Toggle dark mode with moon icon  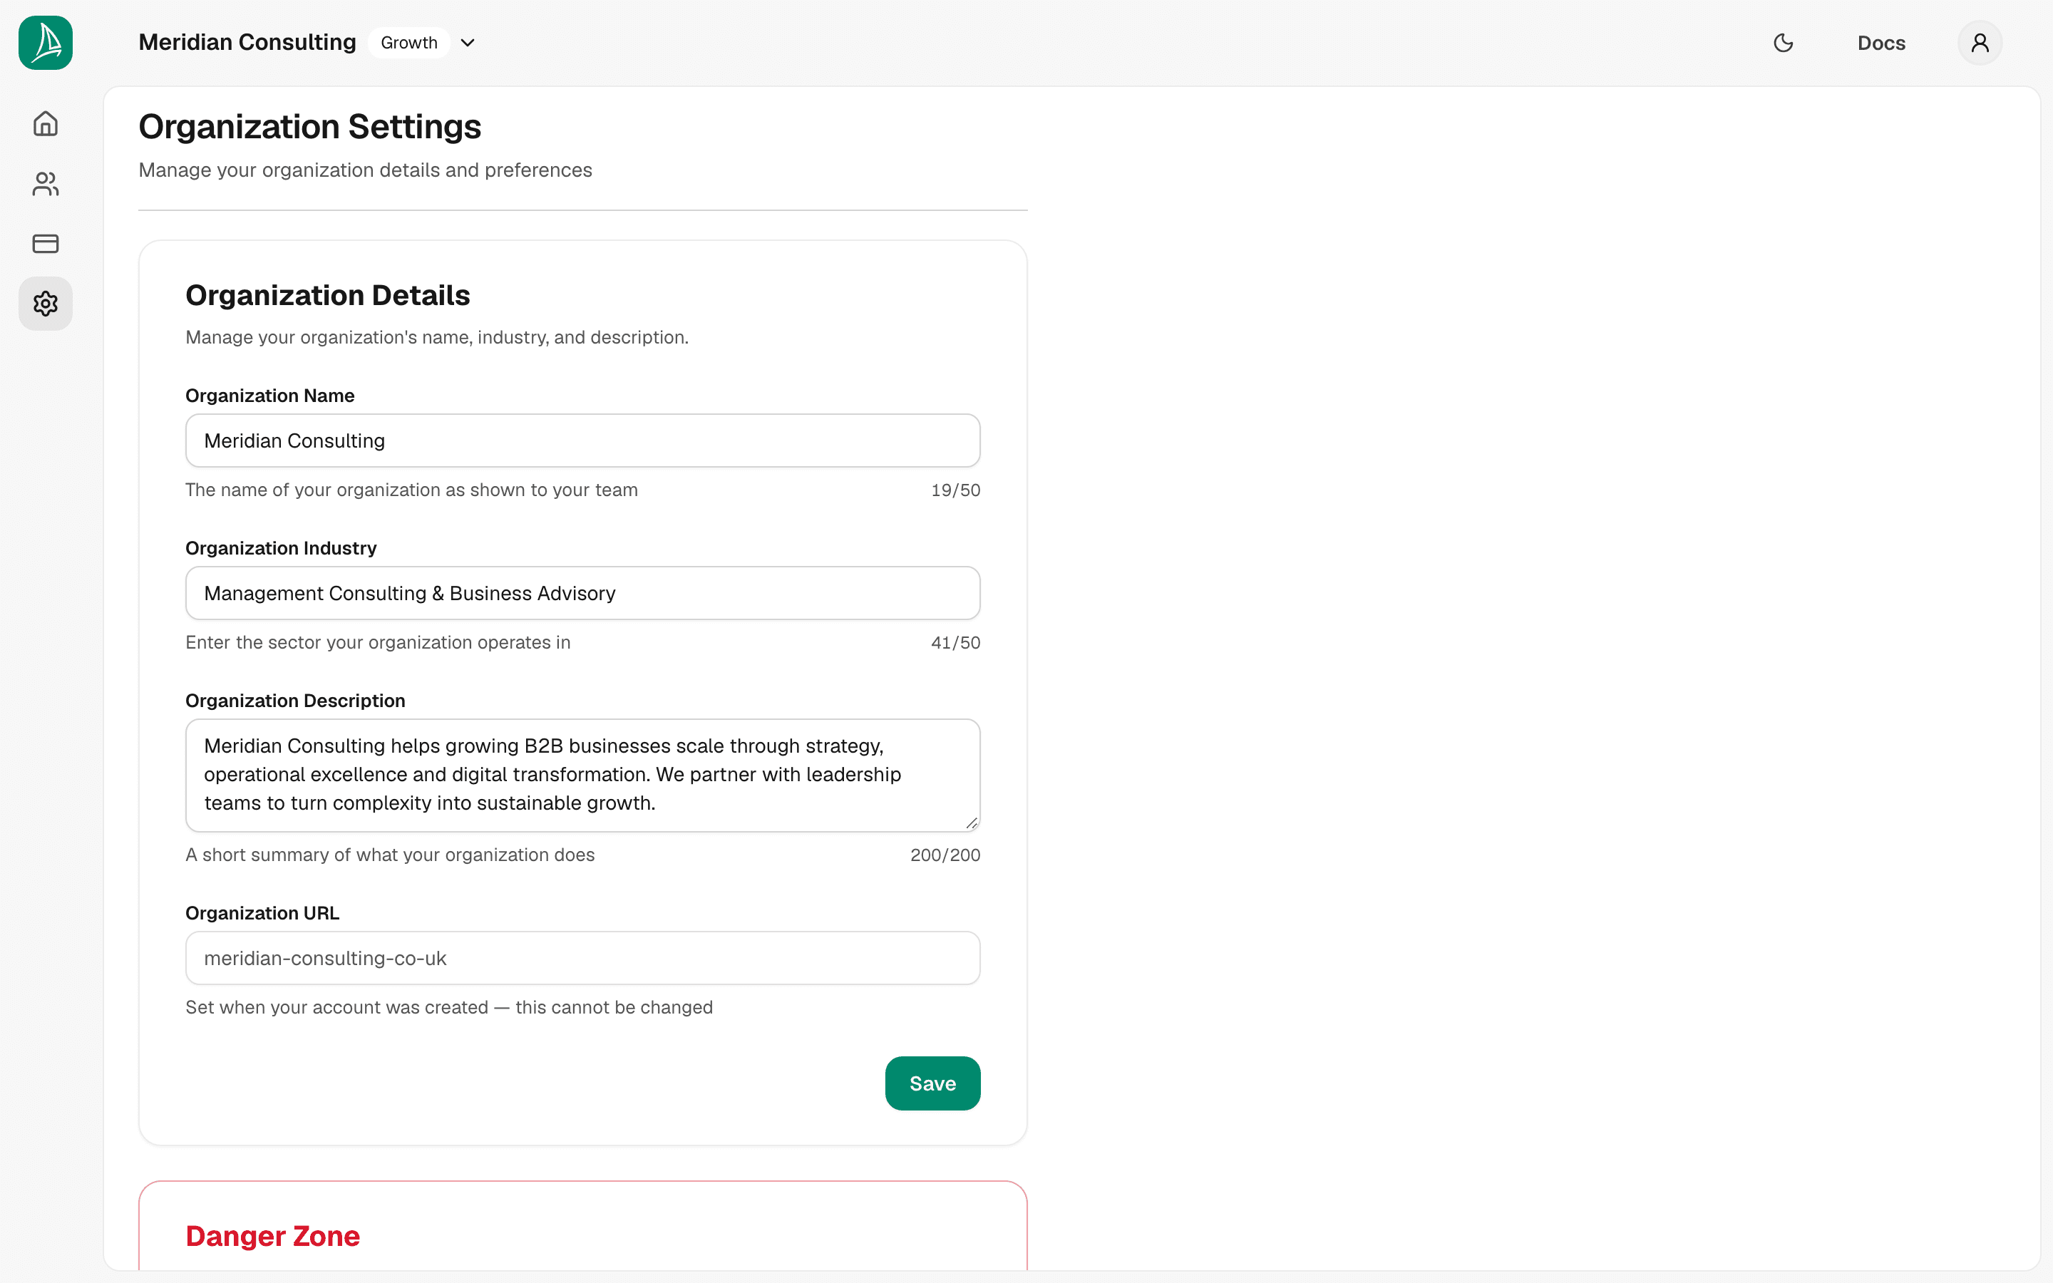(x=1784, y=43)
